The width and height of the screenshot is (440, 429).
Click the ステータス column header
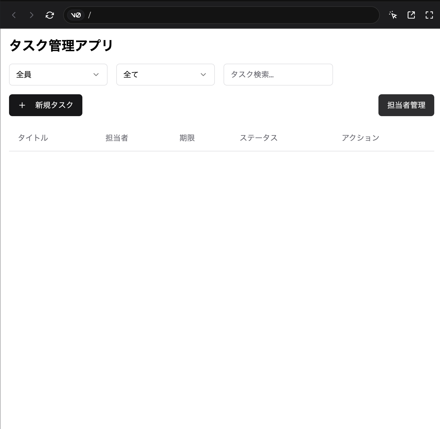[x=259, y=138]
